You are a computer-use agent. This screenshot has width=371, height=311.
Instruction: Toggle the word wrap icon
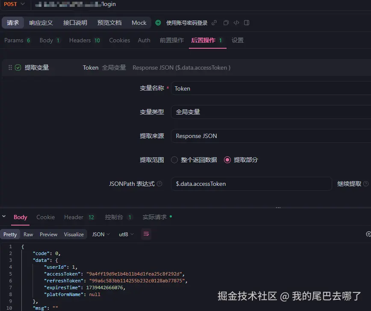[146, 234]
